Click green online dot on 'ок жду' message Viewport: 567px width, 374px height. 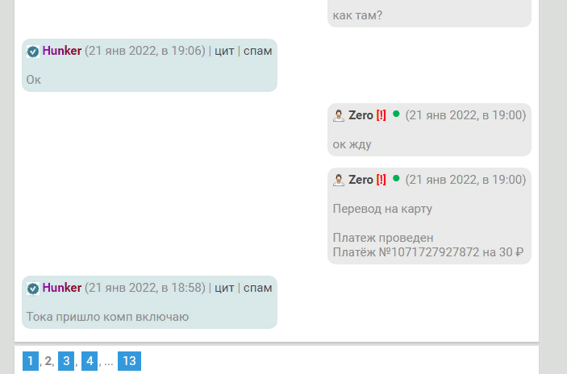tap(396, 114)
